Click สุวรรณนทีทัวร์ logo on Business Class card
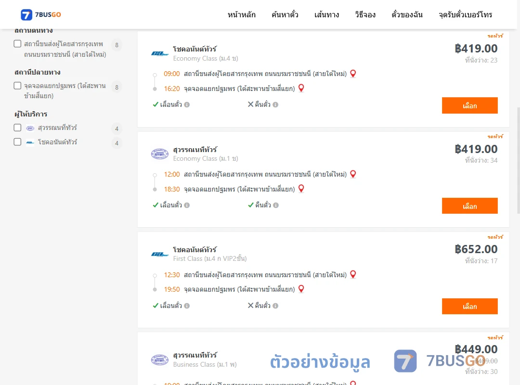This screenshot has height=385, width=520. (x=160, y=360)
